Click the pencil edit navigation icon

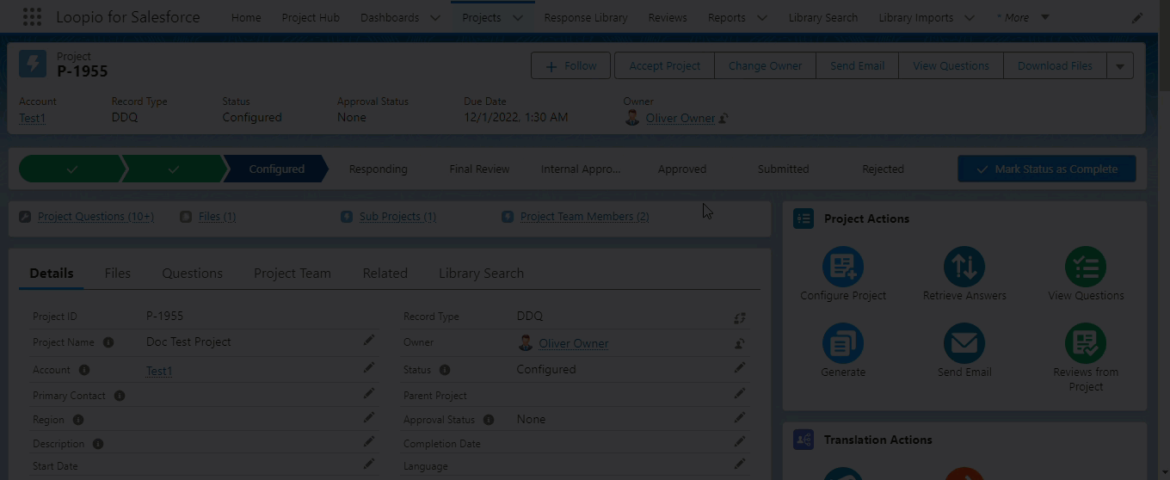coord(1137,17)
